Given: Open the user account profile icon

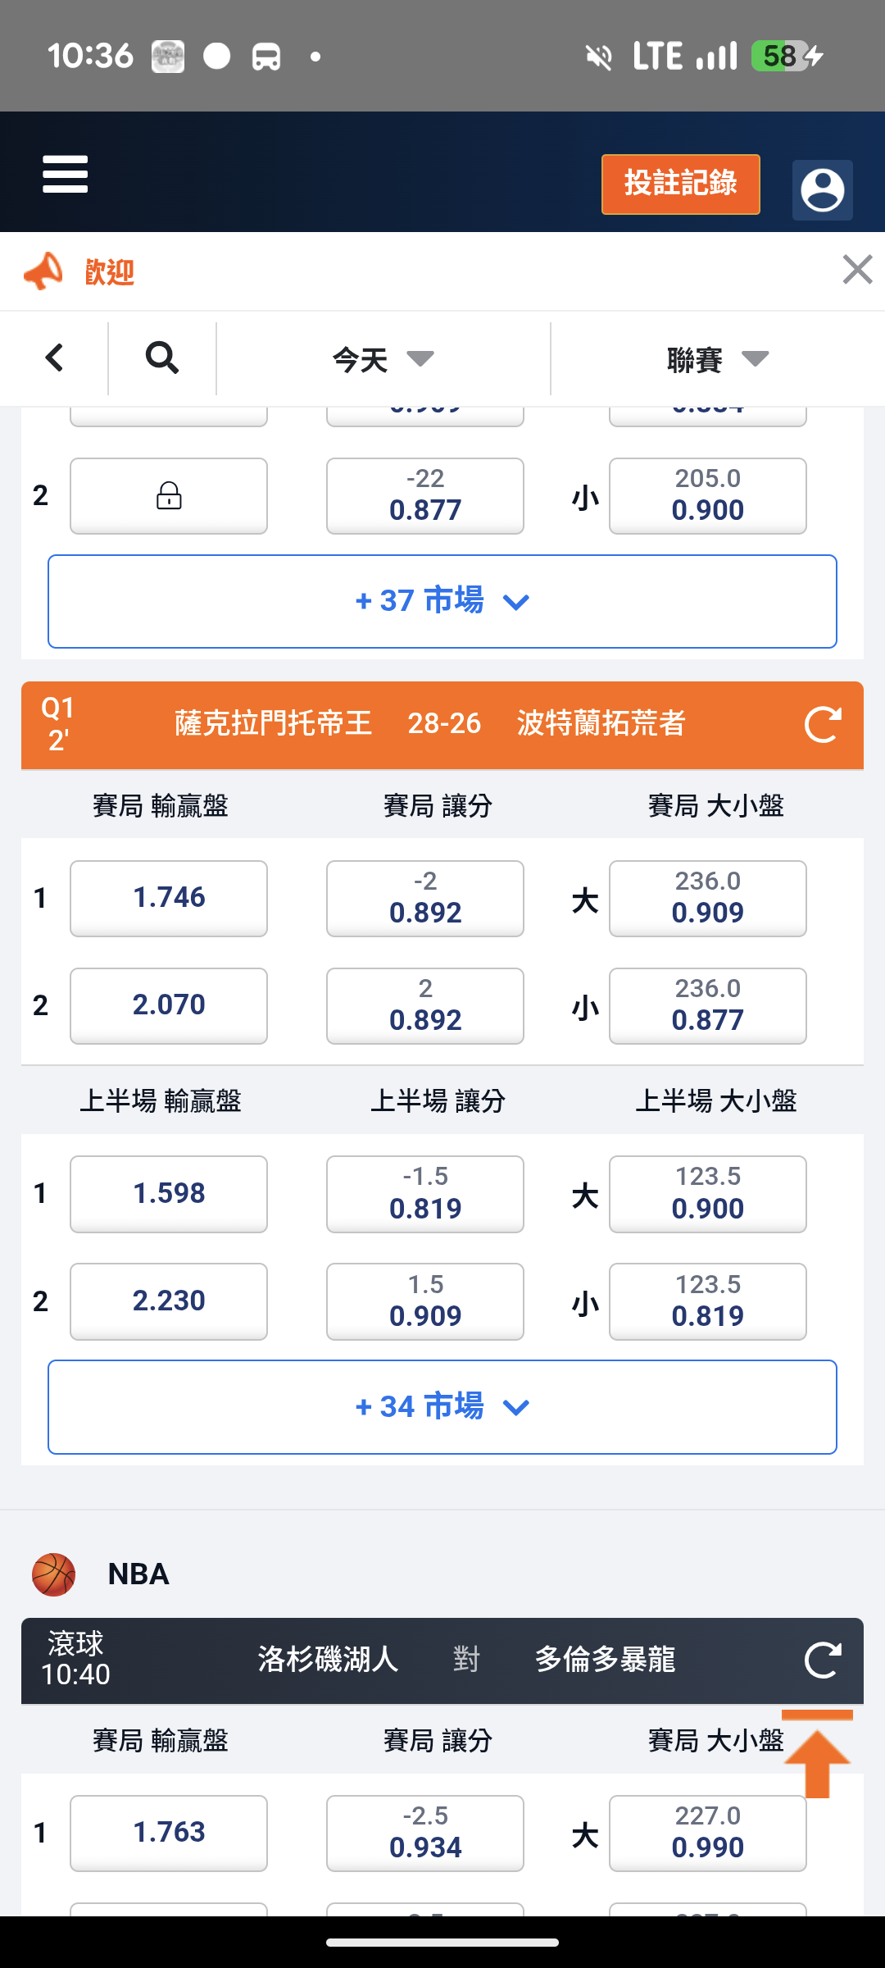Looking at the screenshot, I should tap(822, 190).
